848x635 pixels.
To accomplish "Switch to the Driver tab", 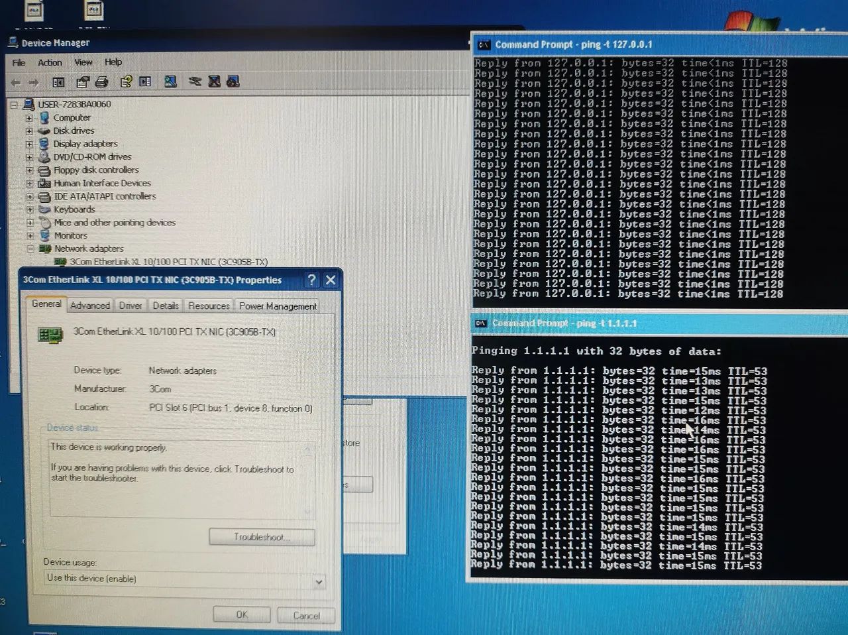I will (x=130, y=306).
